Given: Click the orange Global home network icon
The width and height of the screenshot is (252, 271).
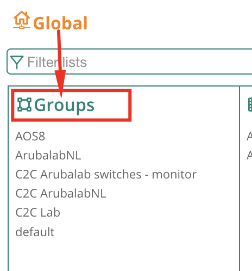Looking at the screenshot, I should pos(22,20).
